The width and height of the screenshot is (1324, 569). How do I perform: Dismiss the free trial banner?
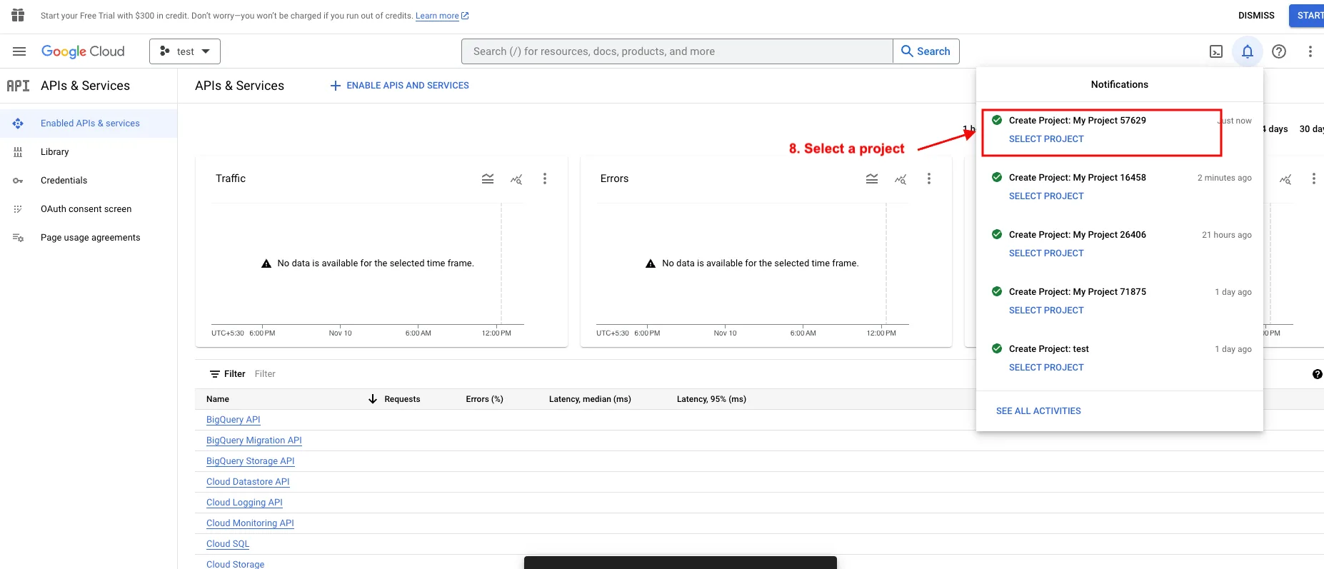tap(1256, 15)
